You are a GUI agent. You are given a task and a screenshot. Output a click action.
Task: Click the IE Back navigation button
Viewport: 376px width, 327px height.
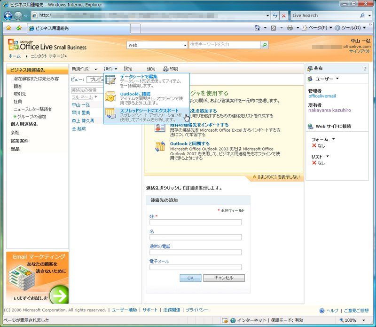point(8,16)
